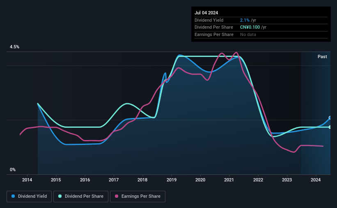Select the 2020 x-axis label

[x=200, y=180]
